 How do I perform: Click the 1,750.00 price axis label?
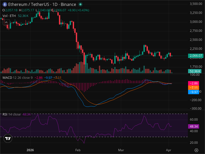point(196,67)
